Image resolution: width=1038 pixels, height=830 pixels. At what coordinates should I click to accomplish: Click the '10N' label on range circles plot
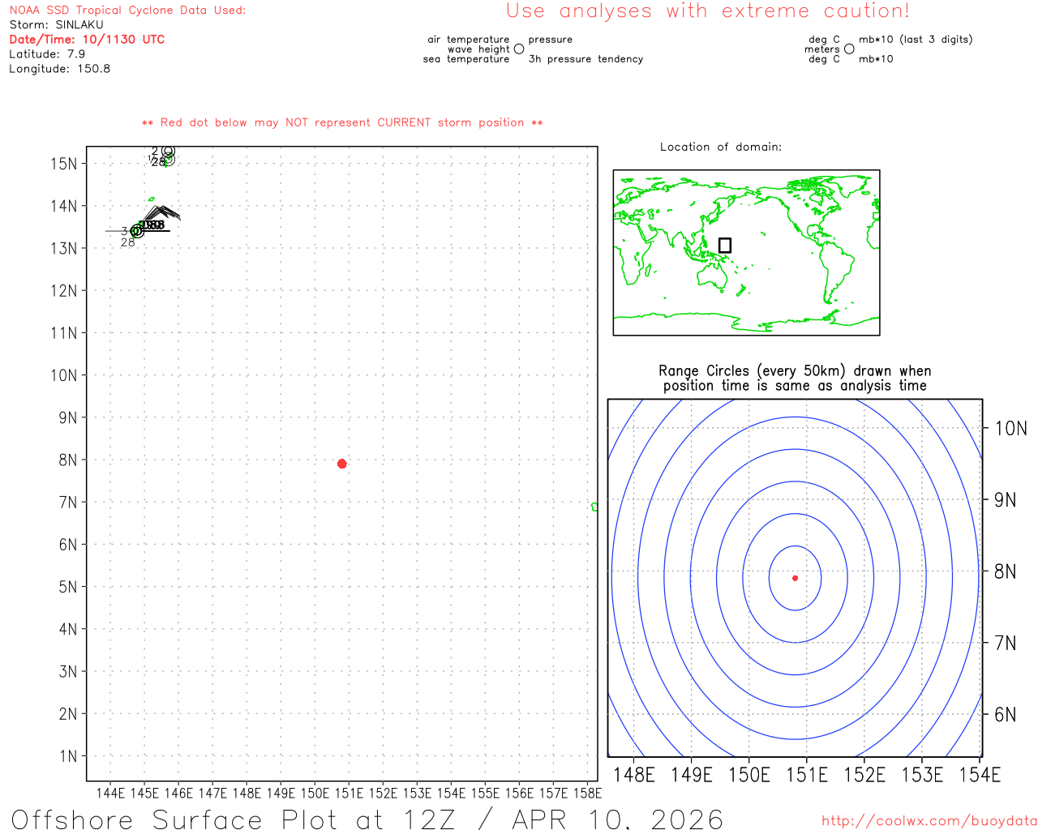[1011, 429]
